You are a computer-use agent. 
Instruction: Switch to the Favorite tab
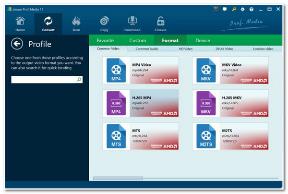pos(105,40)
